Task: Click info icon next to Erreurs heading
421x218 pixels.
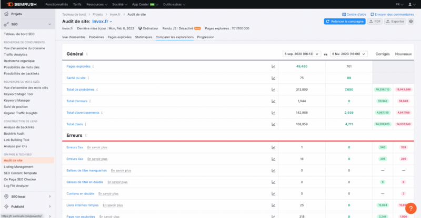Action: tap(86, 135)
